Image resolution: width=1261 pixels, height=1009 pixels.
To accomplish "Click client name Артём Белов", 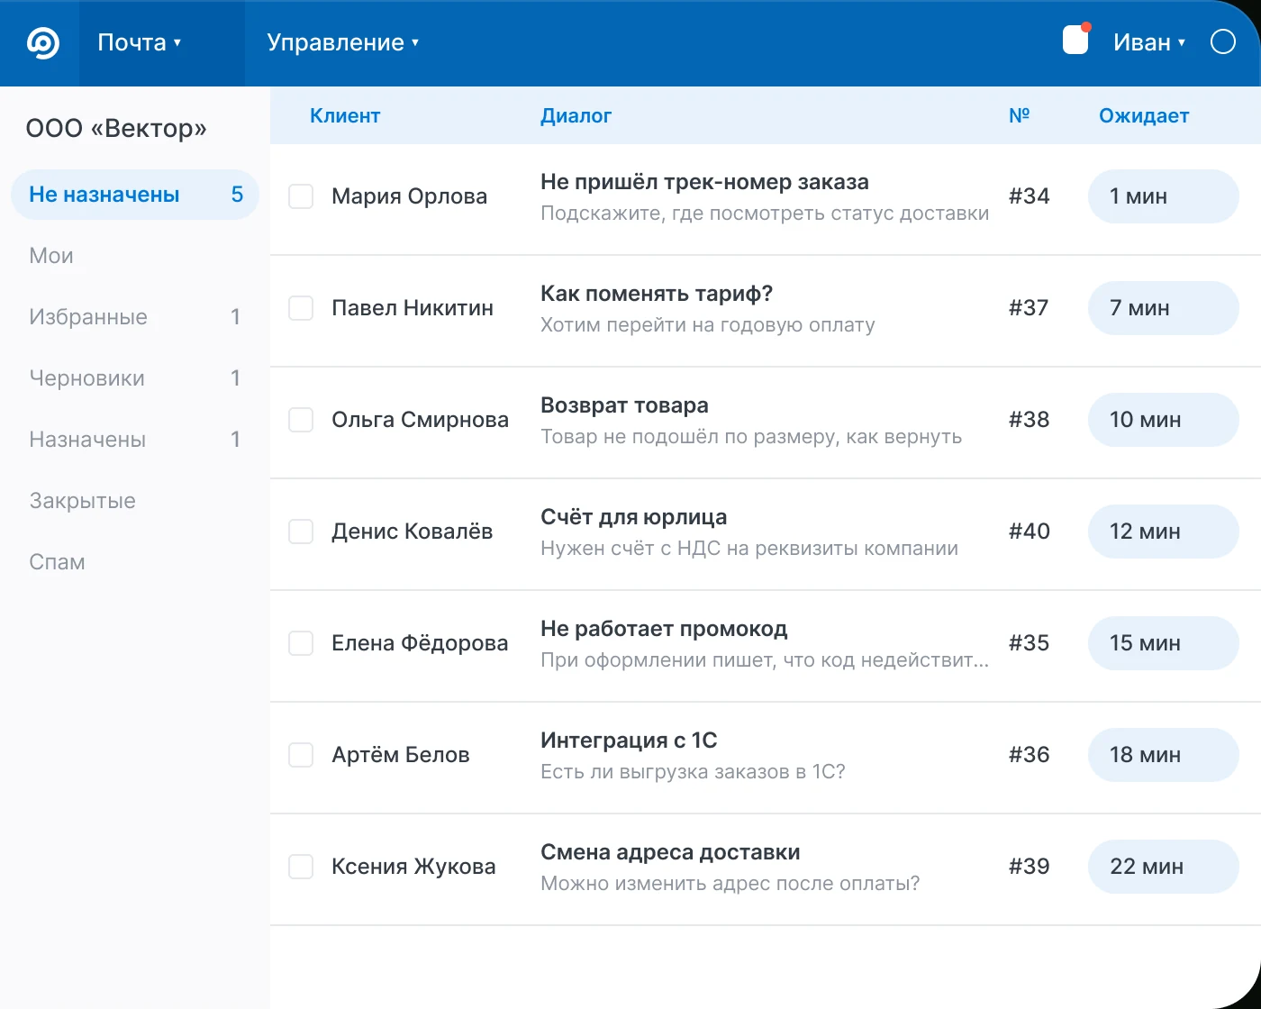I will 401,755.
